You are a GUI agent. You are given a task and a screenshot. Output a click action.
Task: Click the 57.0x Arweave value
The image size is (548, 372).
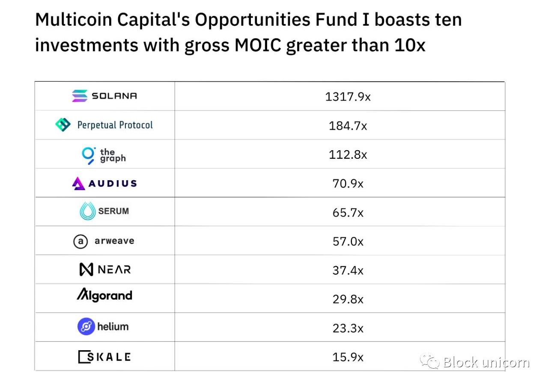pos(348,241)
